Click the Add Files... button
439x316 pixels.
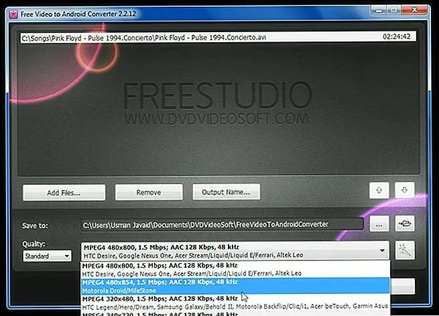64,192
